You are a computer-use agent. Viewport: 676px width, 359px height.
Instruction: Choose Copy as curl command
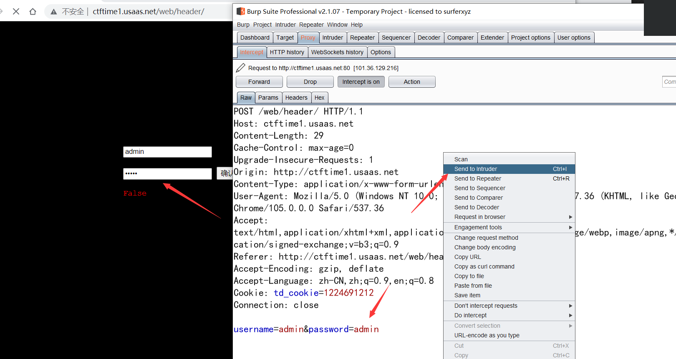509,266
